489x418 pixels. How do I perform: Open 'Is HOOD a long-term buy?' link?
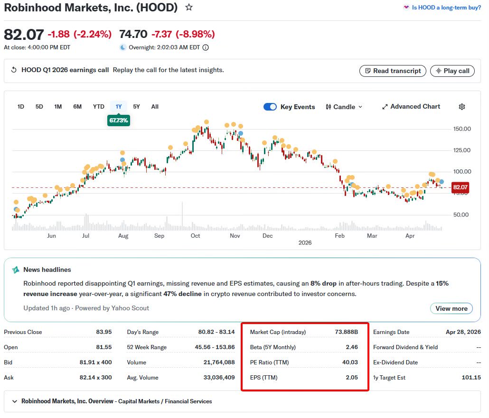[x=446, y=8]
